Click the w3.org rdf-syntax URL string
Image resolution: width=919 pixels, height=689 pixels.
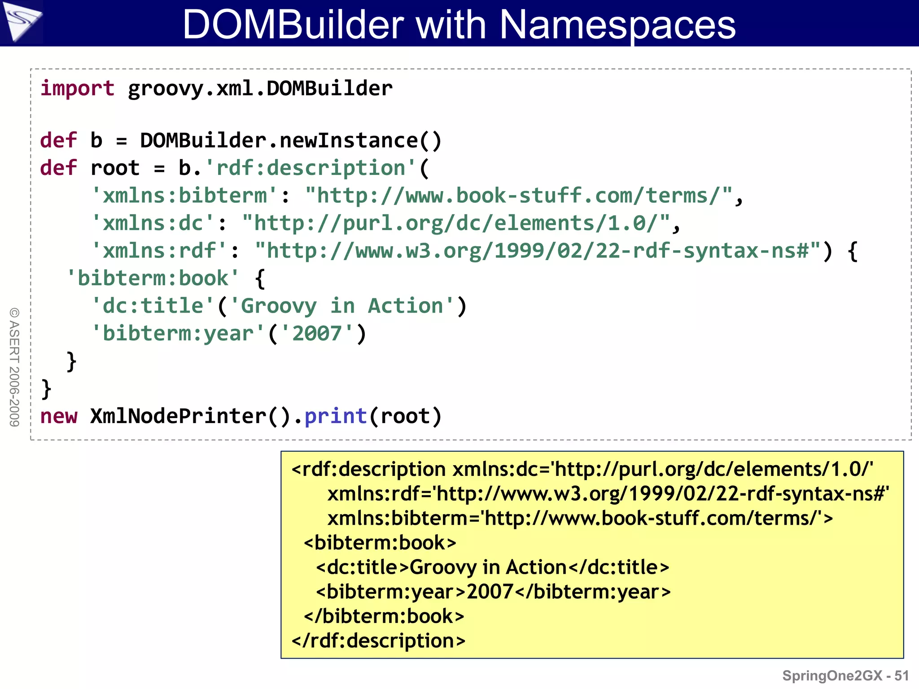tap(538, 251)
